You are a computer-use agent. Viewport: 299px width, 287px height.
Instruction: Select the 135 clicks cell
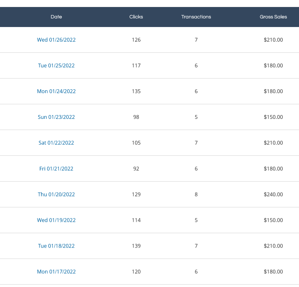[136, 91]
